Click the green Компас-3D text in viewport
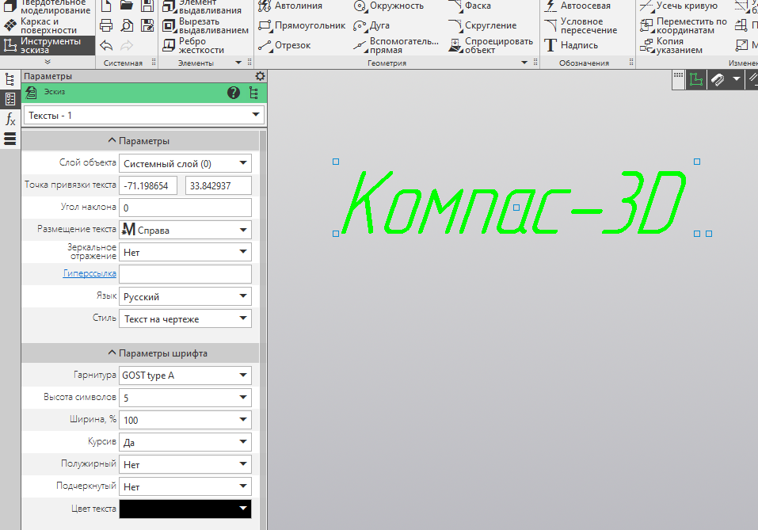 coord(514,202)
